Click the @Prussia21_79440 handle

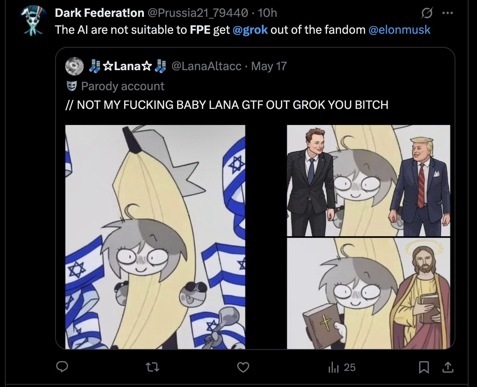tap(198, 13)
